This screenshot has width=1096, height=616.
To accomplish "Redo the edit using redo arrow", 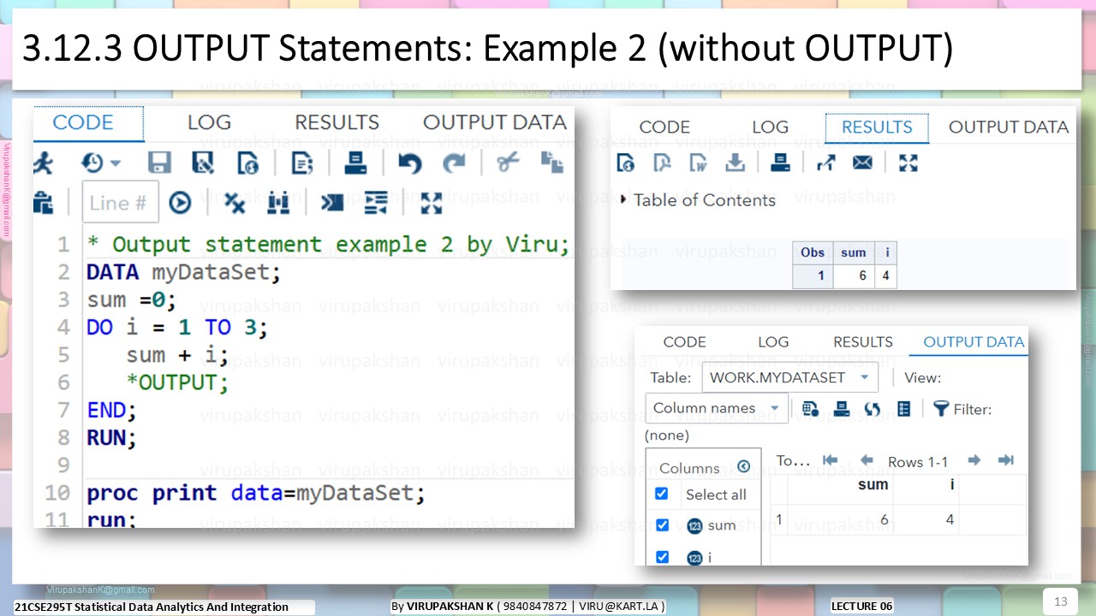I will (x=454, y=163).
